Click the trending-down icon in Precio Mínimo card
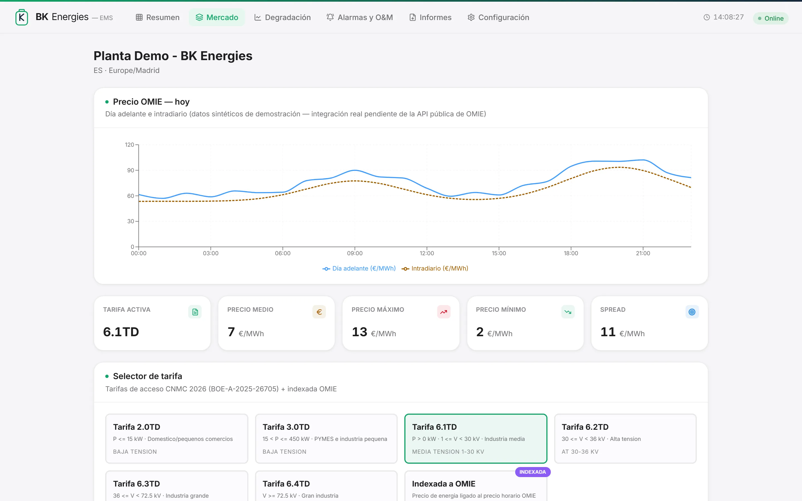Image resolution: width=802 pixels, height=501 pixels. click(568, 312)
